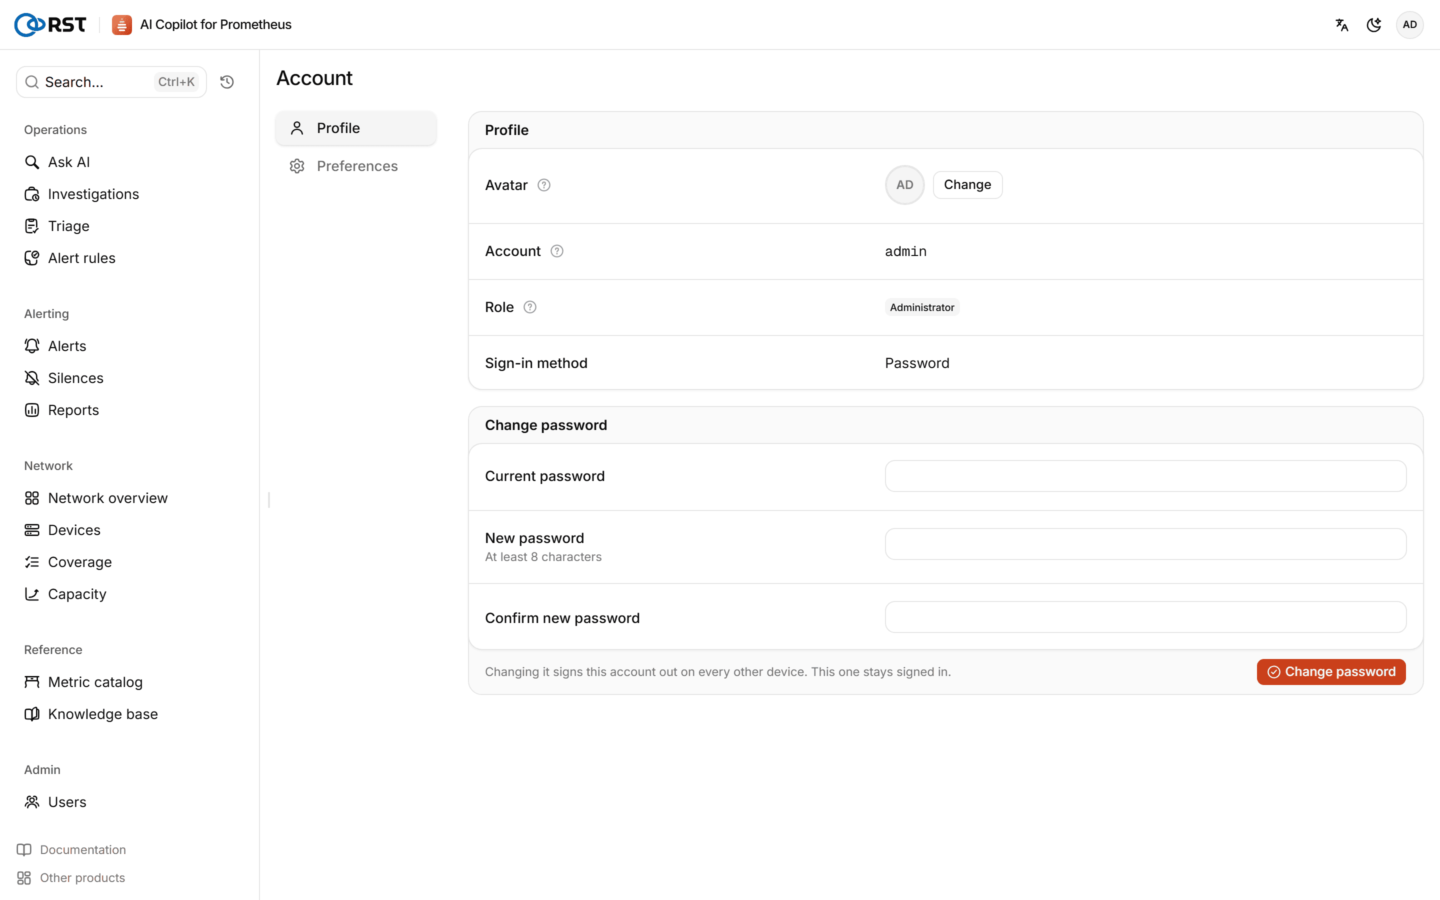
Task: Open Metric catalog
Action: pyautogui.click(x=95, y=682)
